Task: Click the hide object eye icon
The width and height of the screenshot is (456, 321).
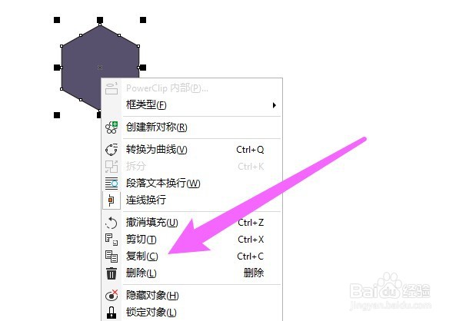Action: (x=112, y=296)
